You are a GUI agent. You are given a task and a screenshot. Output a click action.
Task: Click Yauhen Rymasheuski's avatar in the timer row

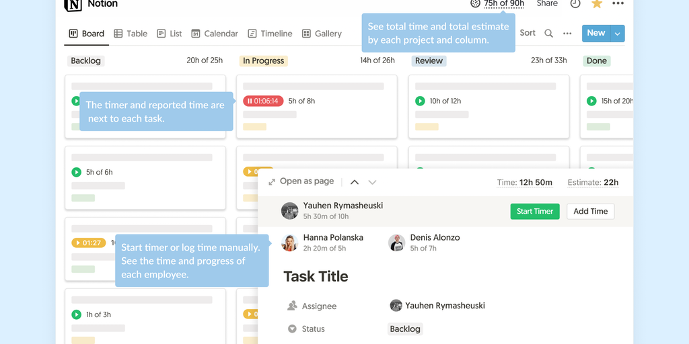289,211
